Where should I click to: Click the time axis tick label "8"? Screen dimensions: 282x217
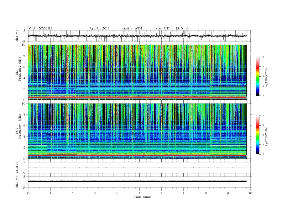pyautogui.click(x=206, y=193)
